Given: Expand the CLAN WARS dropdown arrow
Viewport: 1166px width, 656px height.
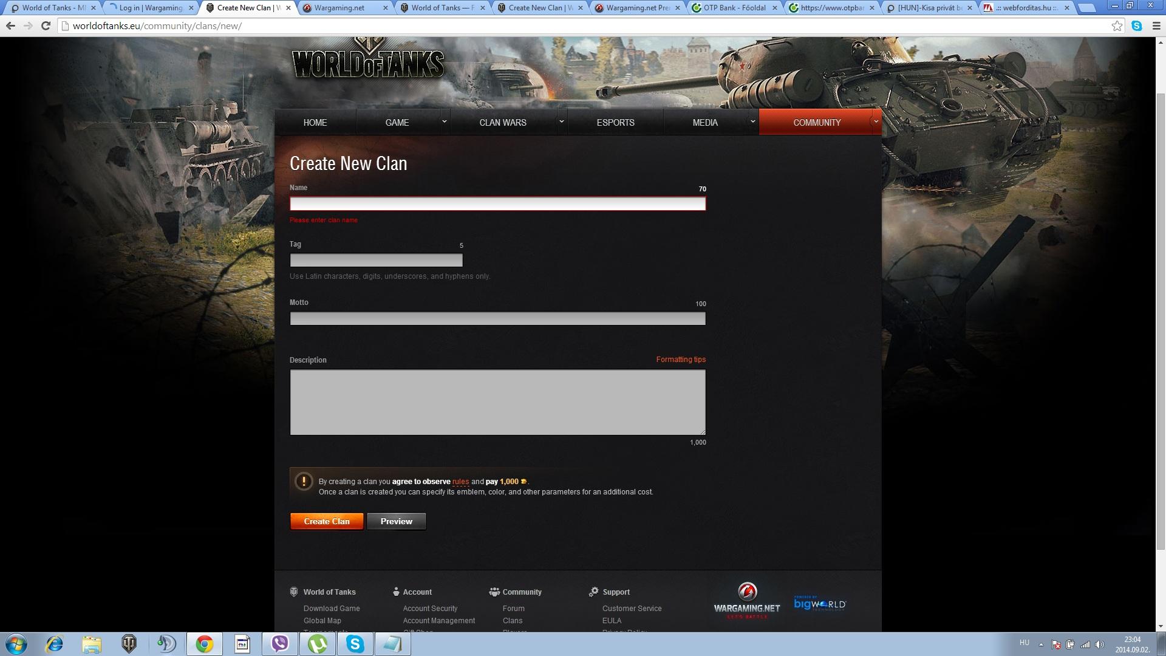Looking at the screenshot, I should pyautogui.click(x=561, y=122).
